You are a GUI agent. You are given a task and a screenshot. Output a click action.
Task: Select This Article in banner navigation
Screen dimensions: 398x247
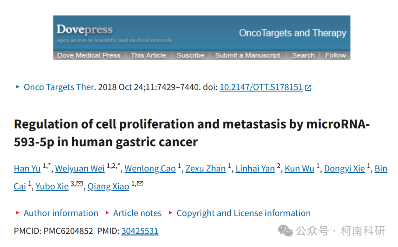pos(148,55)
